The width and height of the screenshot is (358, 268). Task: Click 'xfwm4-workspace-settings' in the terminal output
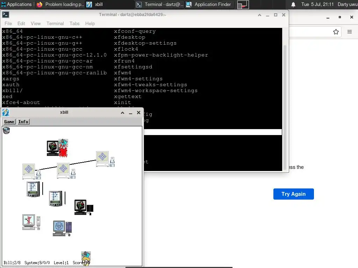156,90
